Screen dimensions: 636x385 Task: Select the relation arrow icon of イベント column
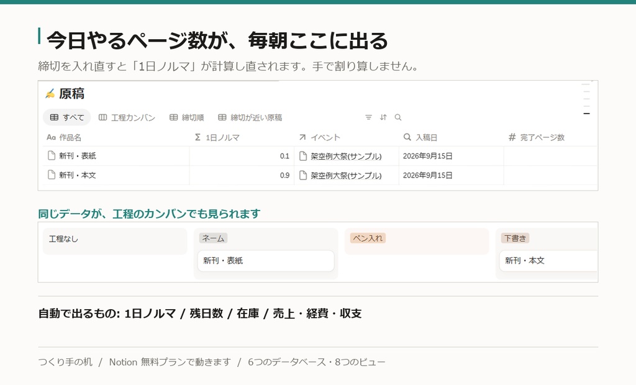pyautogui.click(x=302, y=137)
